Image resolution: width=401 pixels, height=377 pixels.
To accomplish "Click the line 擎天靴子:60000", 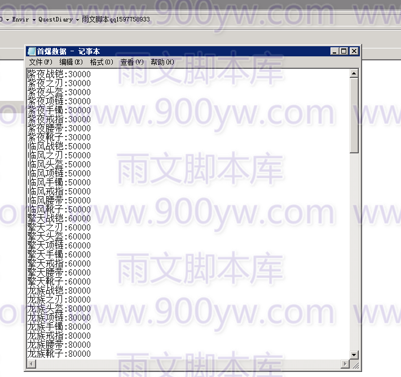I will [x=59, y=281].
